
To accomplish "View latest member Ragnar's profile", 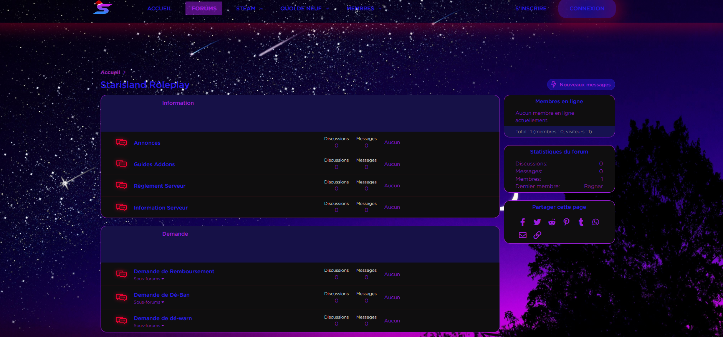I will click(x=593, y=187).
